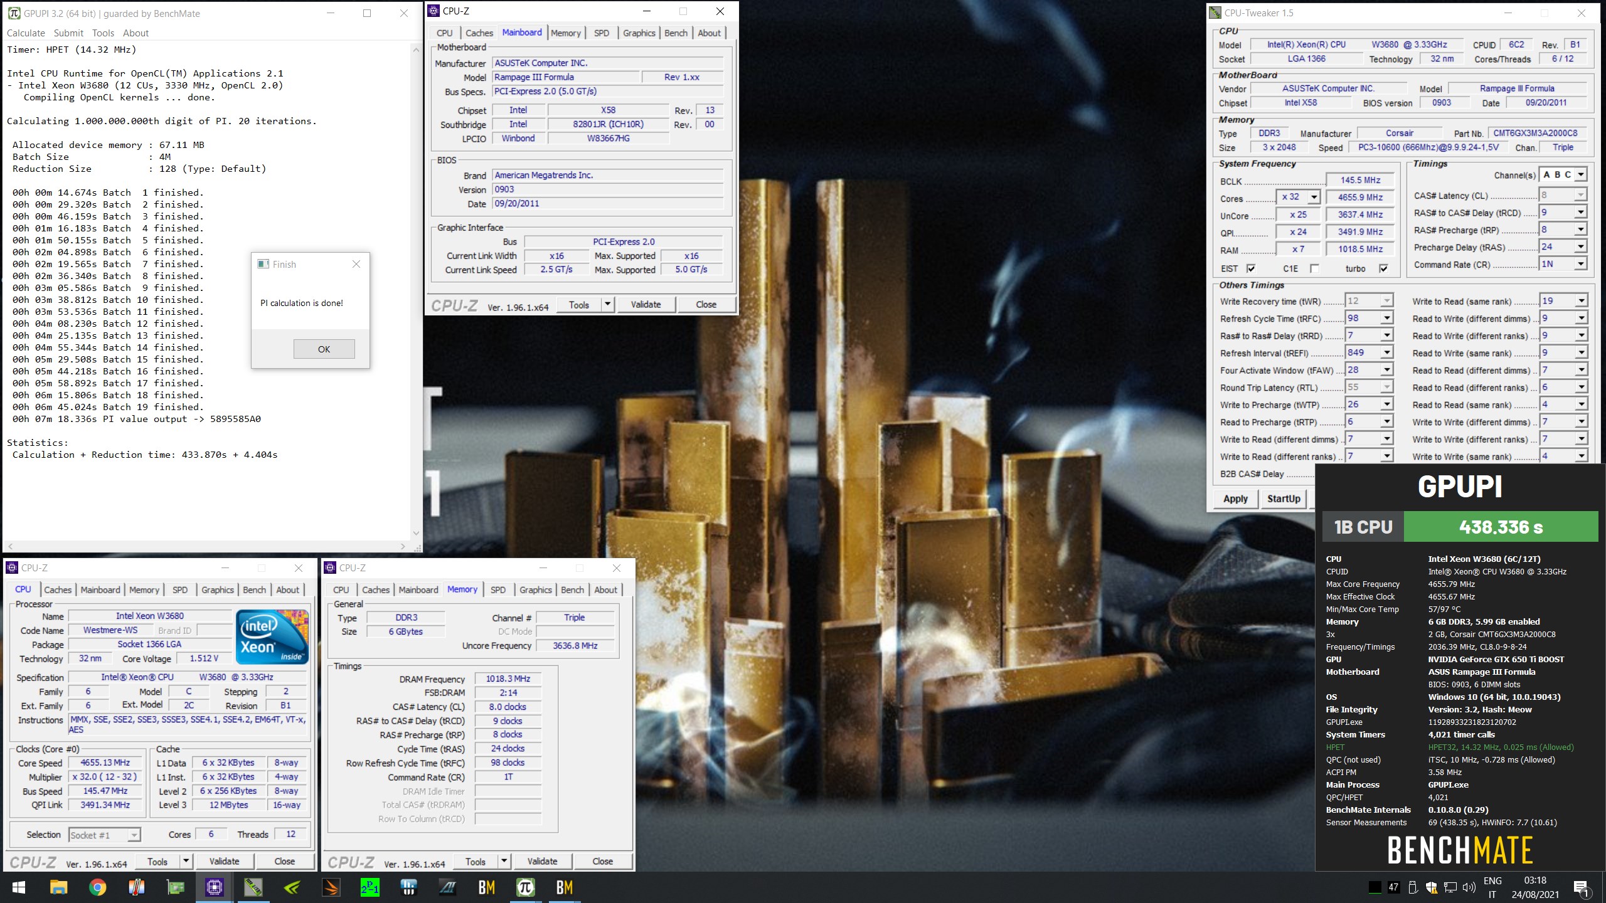Toggle the EIST checkbox in CPU-Tweaker

click(x=1251, y=268)
